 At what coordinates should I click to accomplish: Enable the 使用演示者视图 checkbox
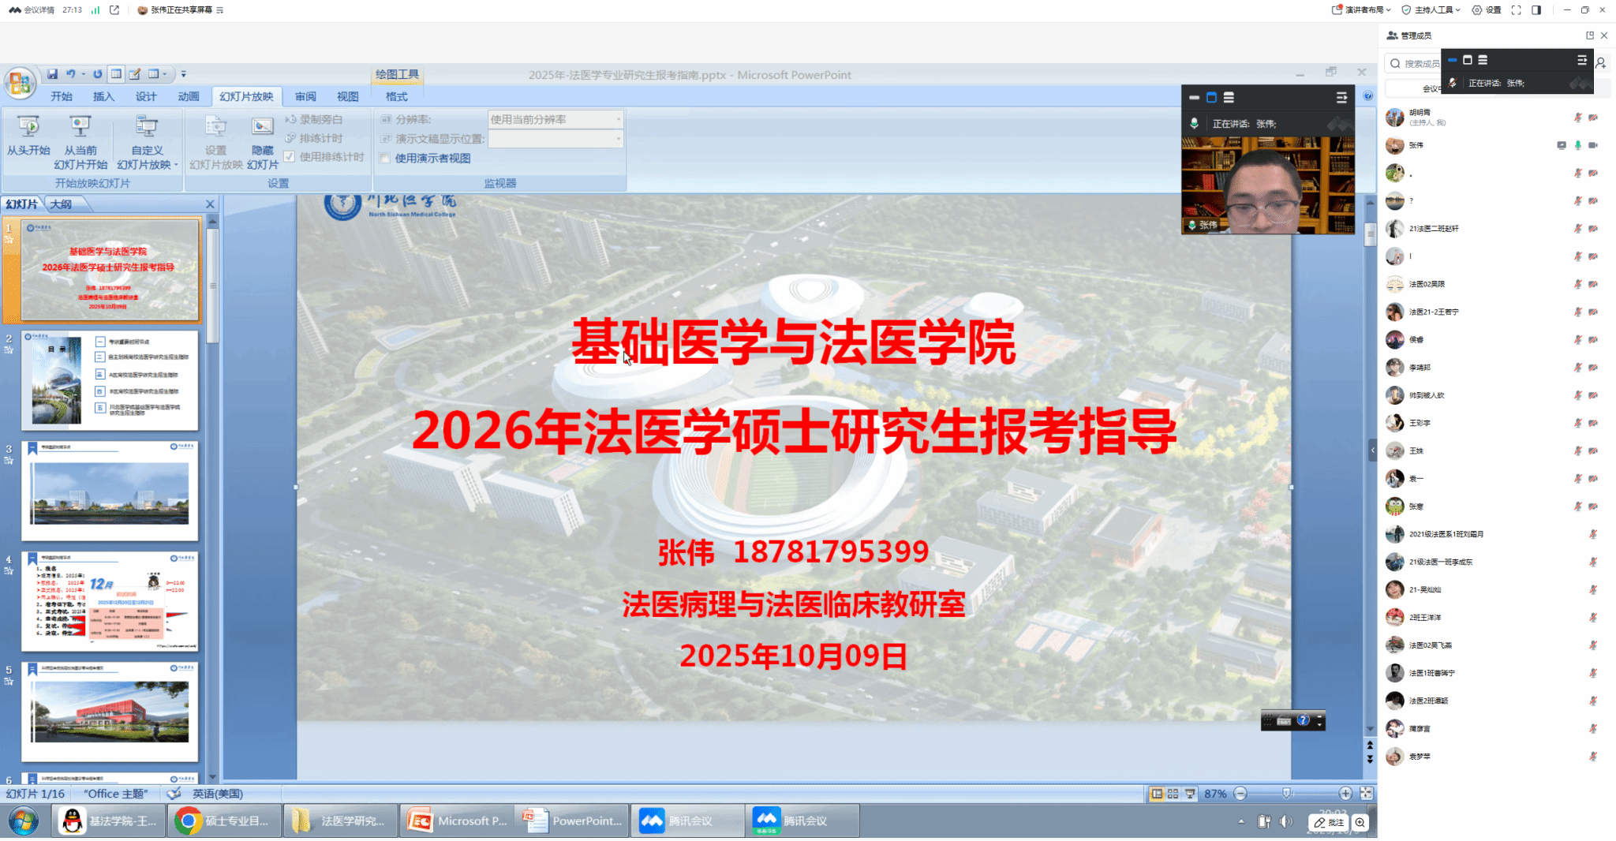(x=386, y=158)
